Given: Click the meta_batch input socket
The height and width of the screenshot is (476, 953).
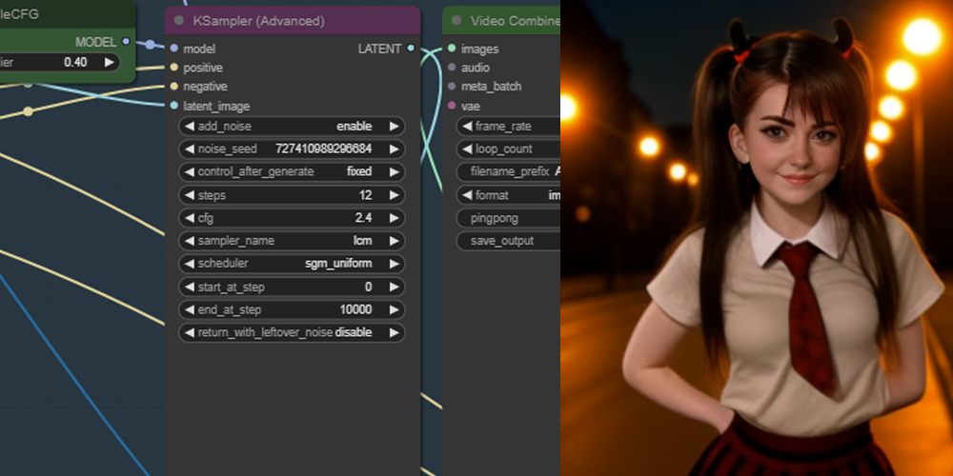Looking at the screenshot, I should 452,87.
